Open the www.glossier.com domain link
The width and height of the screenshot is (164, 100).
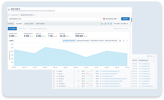coord(146,71)
